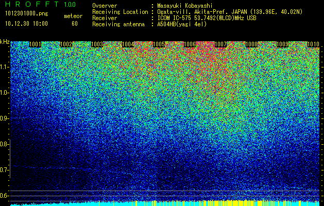Click the 0.7 kHz axis label
This screenshot has height=206, width=324.
point(4,170)
